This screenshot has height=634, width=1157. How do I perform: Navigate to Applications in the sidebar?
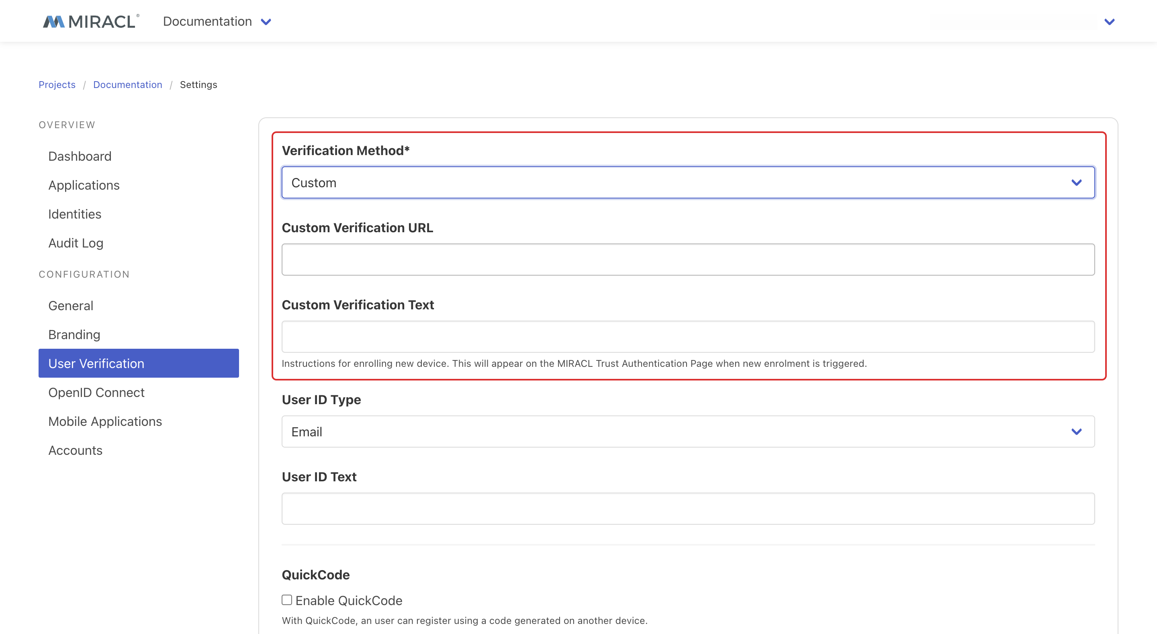point(84,185)
